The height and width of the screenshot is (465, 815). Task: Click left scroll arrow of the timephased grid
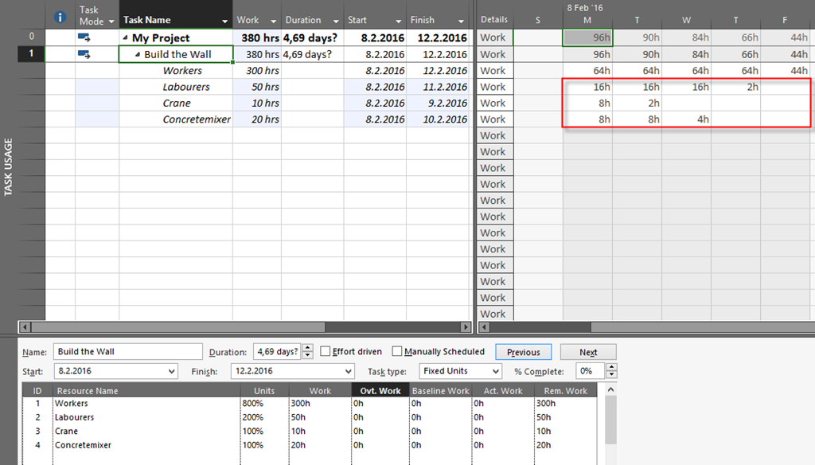[482, 326]
